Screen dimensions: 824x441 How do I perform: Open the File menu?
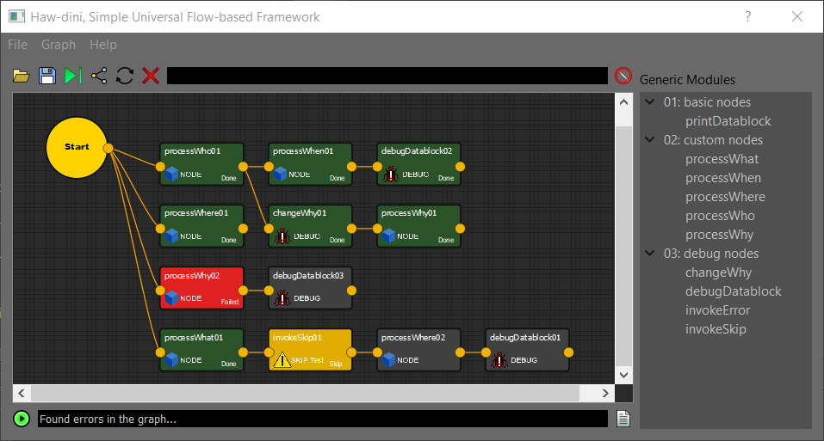18,45
